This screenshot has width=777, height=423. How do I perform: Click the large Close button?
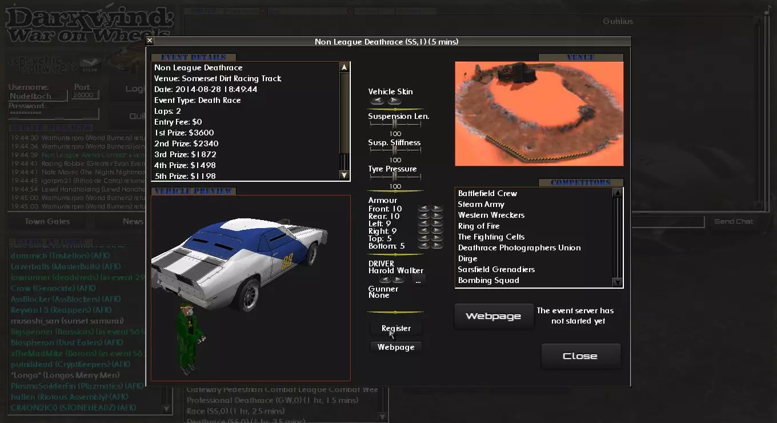[580, 356]
